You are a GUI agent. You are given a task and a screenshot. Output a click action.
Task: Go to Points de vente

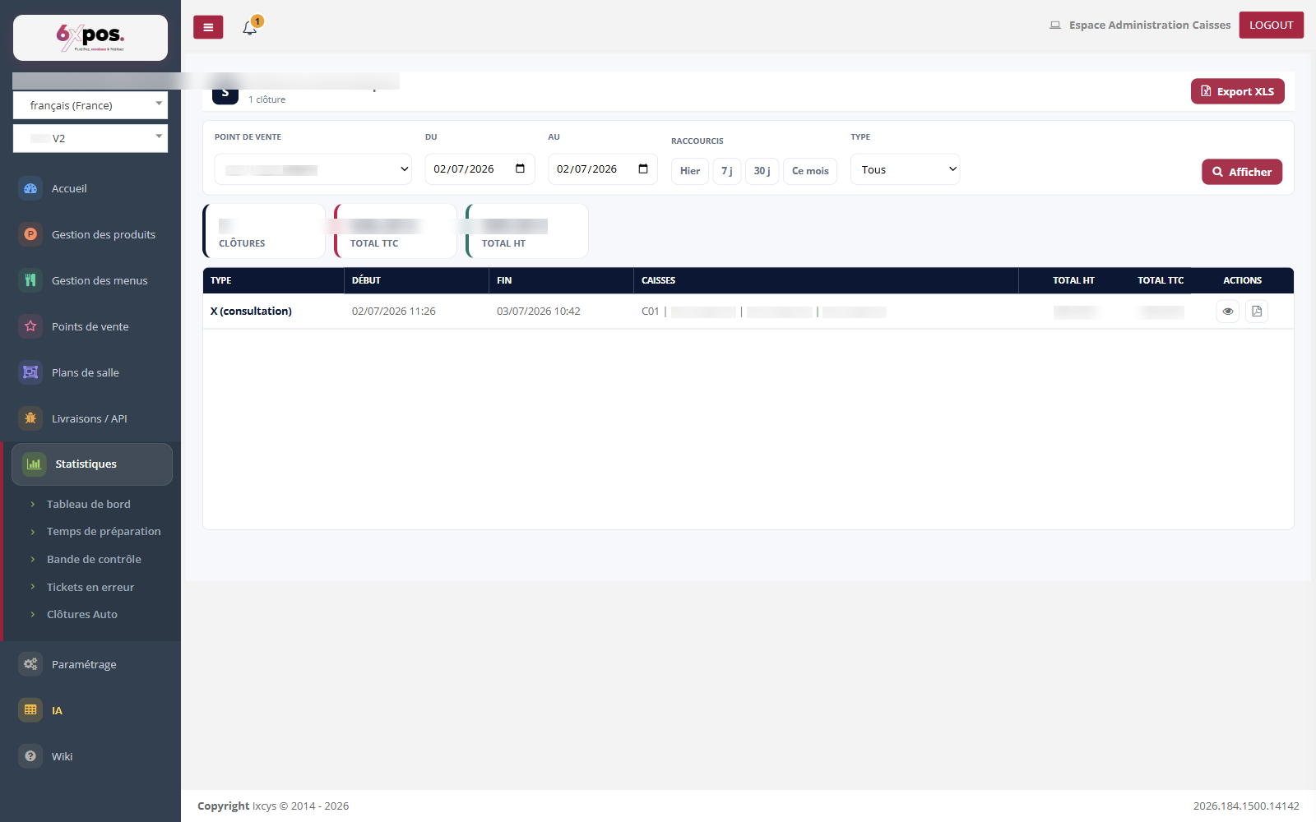pos(90,326)
